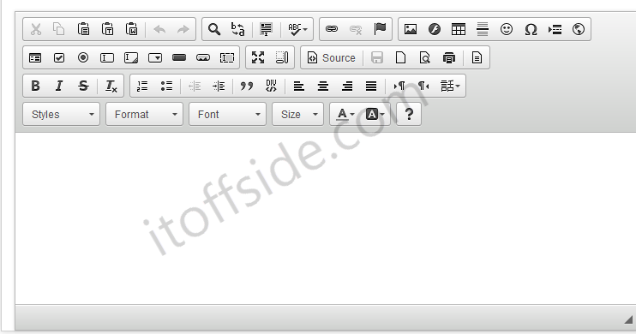Decrease indent
This screenshot has width=636, height=334.
click(x=195, y=86)
